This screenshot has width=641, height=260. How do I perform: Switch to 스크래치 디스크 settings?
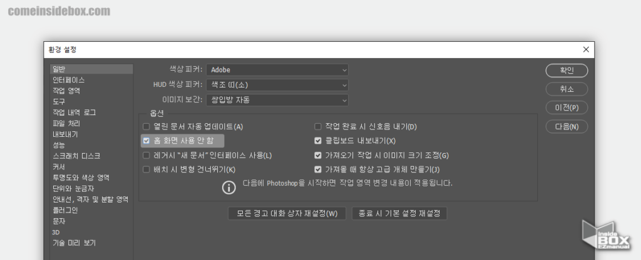pos(76,156)
